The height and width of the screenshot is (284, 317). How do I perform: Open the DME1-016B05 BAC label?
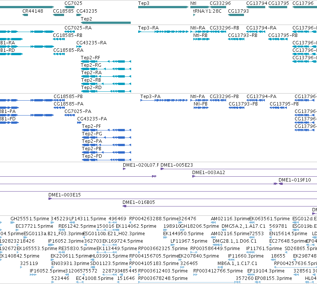[139, 202]
